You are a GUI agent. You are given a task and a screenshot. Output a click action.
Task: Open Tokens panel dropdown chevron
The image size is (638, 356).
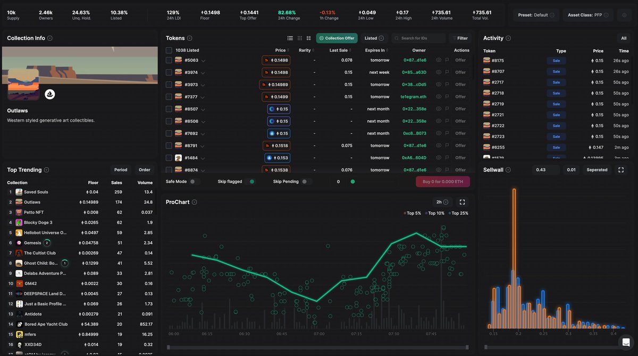click(190, 38)
